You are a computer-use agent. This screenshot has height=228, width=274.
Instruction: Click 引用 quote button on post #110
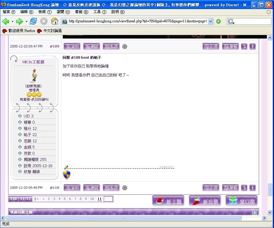coord(211,188)
